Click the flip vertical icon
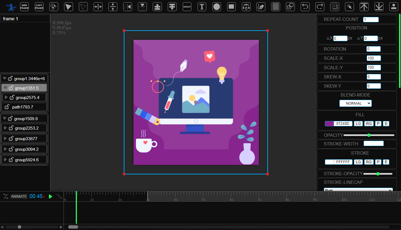This screenshot has height=230, width=401. [x=142, y=7]
